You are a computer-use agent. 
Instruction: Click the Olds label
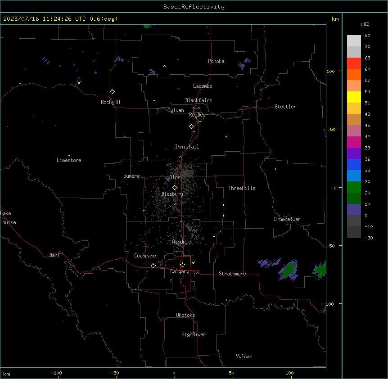tap(175, 177)
